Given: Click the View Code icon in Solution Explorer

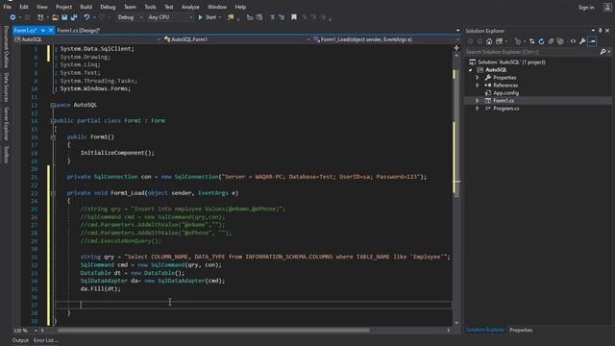Looking at the screenshot, I should [573, 41].
